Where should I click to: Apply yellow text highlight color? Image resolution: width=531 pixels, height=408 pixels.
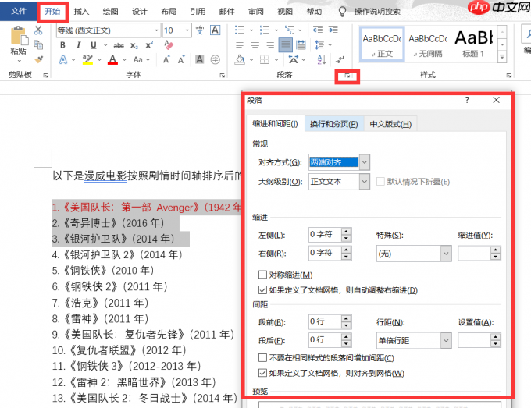[87, 60]
